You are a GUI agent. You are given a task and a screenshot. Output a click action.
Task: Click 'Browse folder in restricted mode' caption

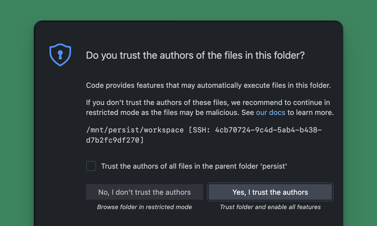(x=144, y=207)
